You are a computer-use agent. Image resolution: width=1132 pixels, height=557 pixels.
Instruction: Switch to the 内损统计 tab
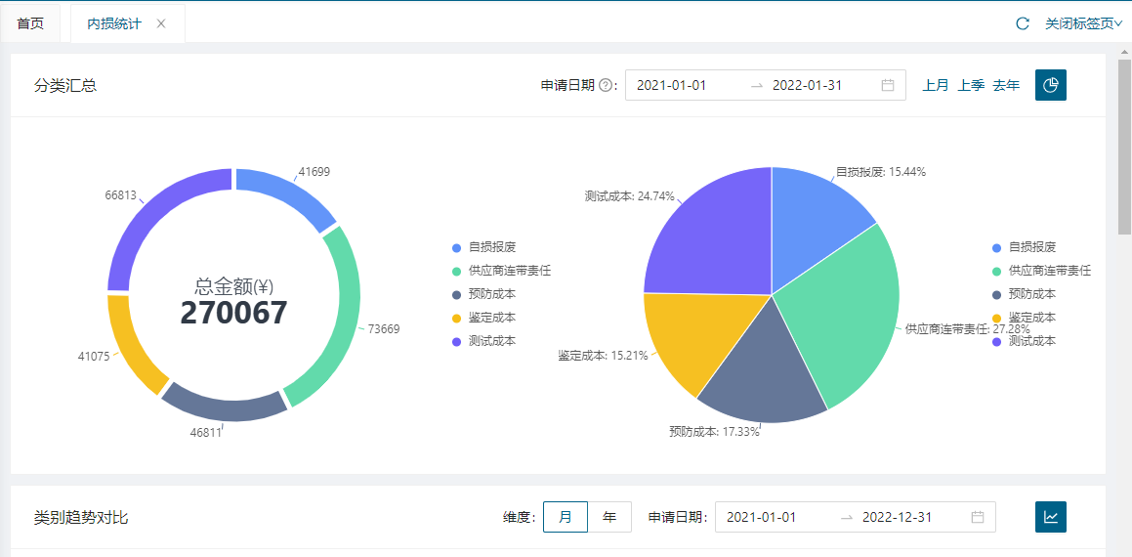114,23
